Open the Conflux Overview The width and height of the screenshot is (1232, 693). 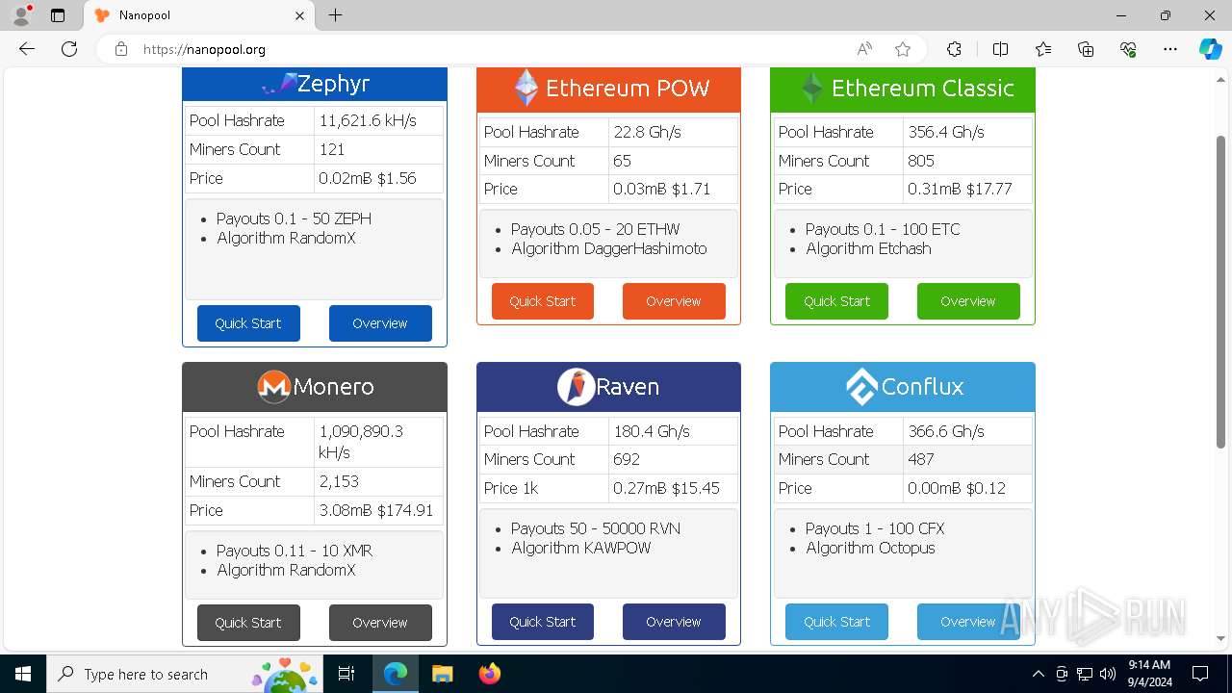click(x=968, y=622)
